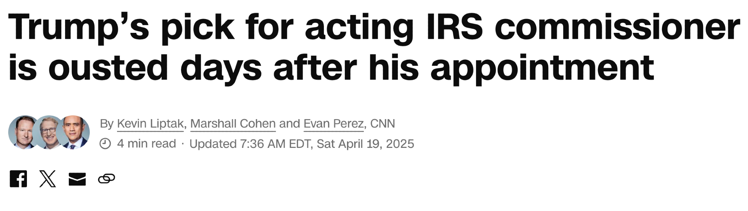Click the word "commissioner" in the headline
The width and height of the screenshot is (748, 211).
[617, 27]
